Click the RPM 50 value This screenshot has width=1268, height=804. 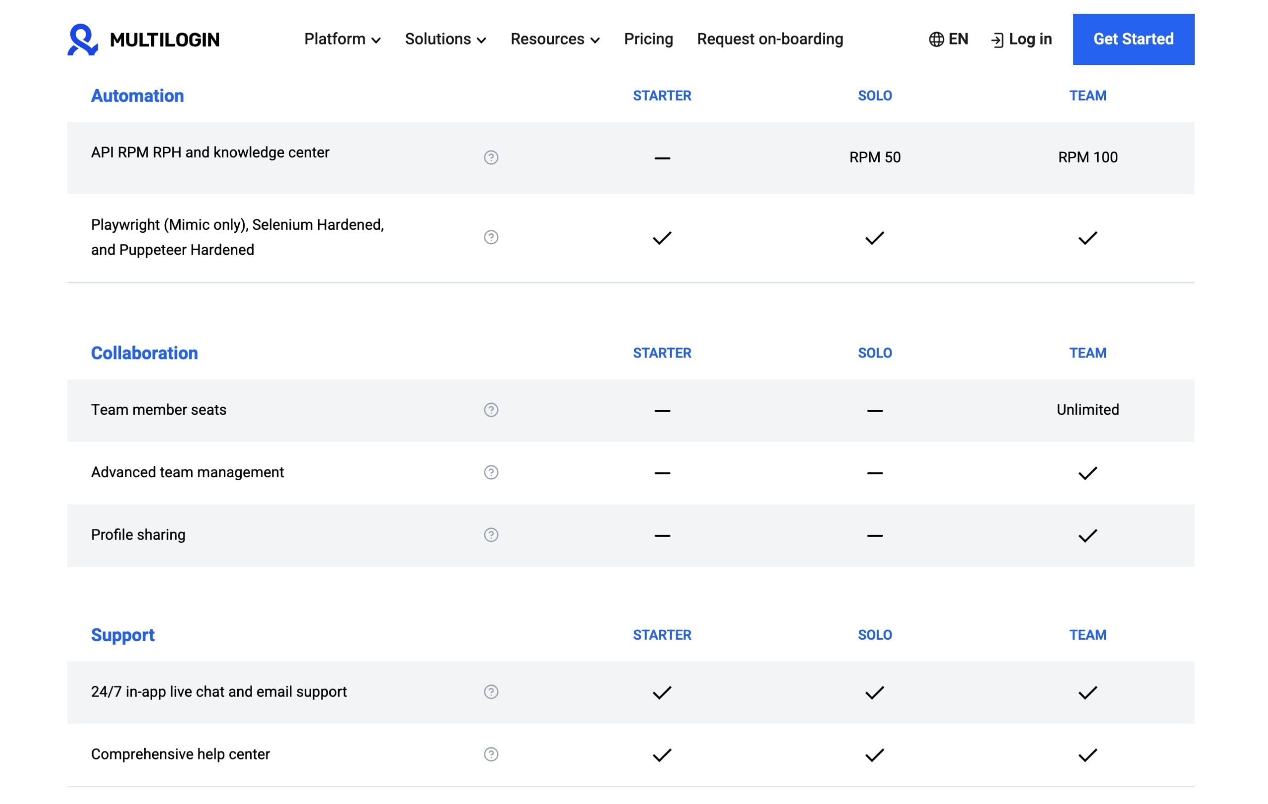(x=875, y=157)
